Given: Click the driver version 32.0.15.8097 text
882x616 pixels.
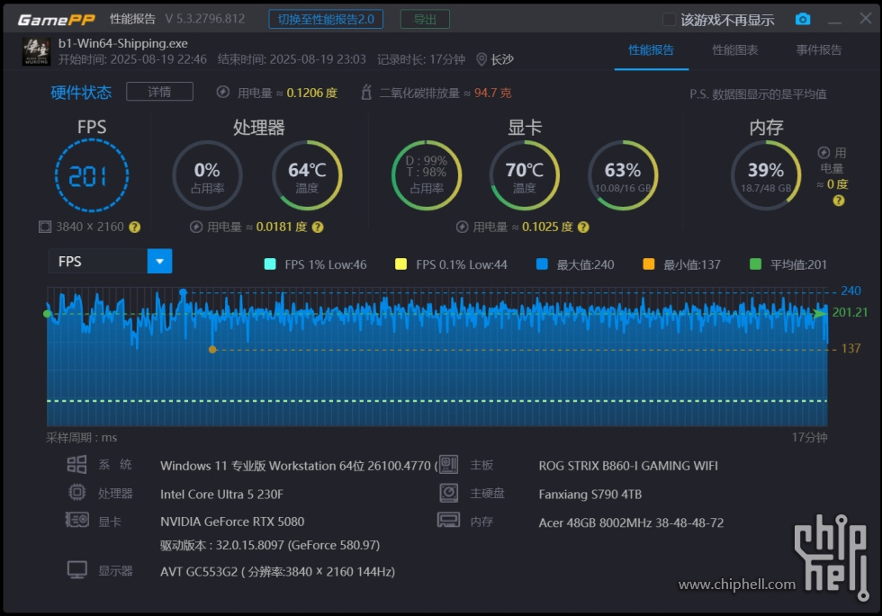Looking at the screenshot, I should [270, 545].
